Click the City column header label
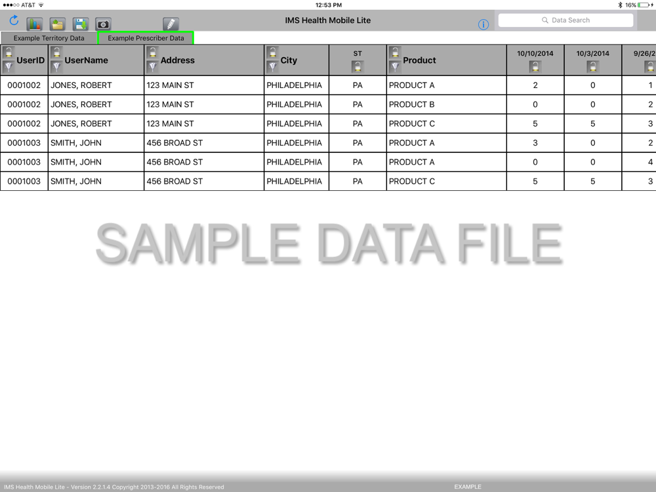Viewport: 656px width, 492px height. tap(289, 60)
